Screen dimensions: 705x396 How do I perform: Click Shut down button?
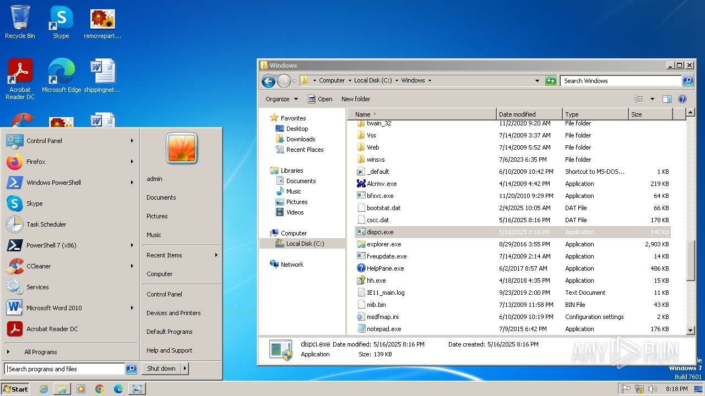click(x=161, y=369)
